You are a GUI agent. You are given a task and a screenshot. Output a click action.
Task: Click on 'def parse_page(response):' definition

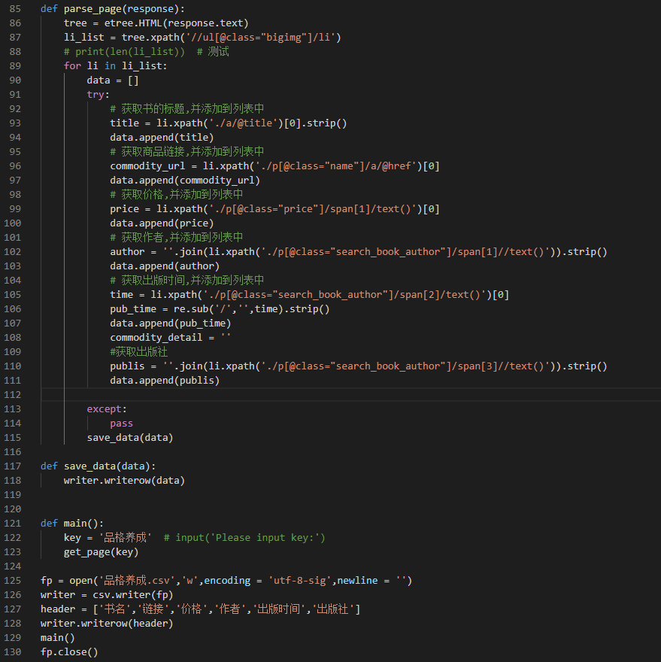pos(112,9)
